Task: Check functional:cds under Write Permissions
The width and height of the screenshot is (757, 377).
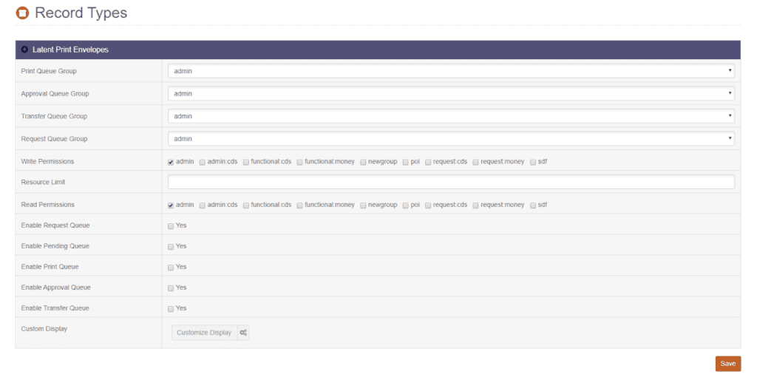Action: tap(245, 162)
